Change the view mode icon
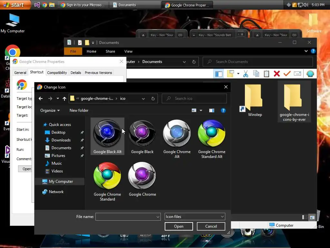Image resolution: width=330 pixels, height=248 pixels. tap(194, 110)
